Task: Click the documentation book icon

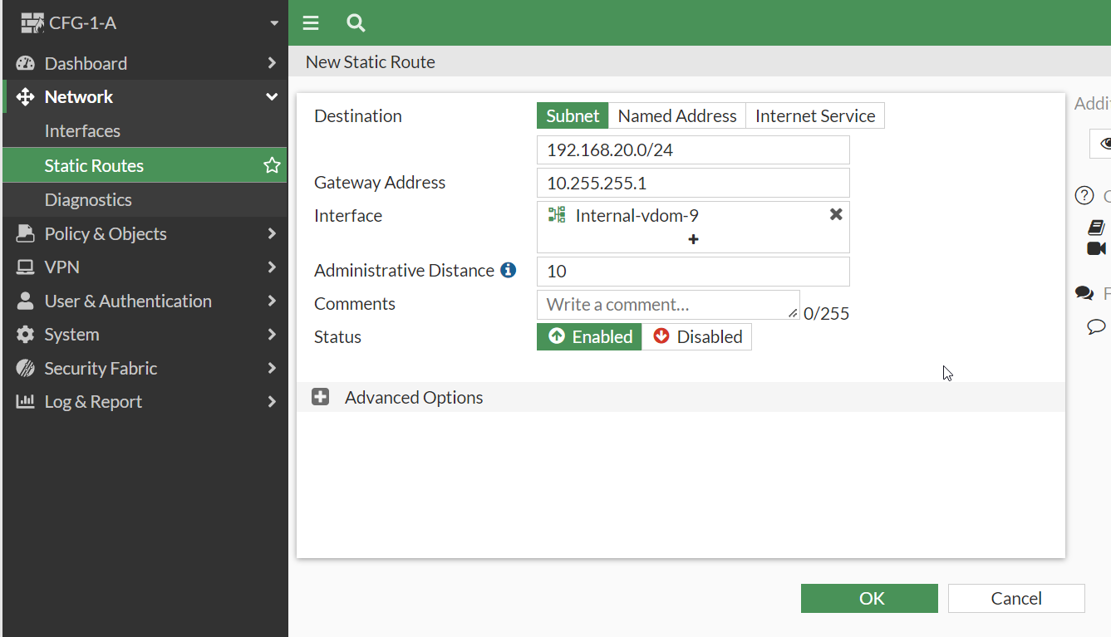Action: tap(1096, 228)
